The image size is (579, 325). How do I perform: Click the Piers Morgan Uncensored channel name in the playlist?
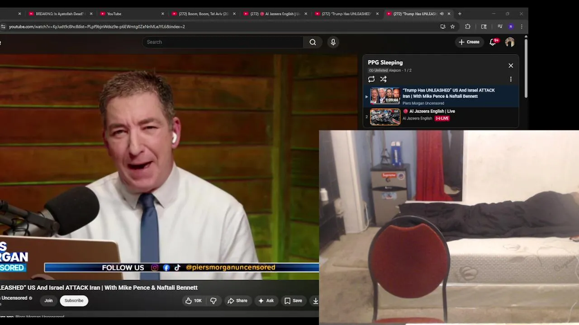pyautogui.click(x=423, y=103)
